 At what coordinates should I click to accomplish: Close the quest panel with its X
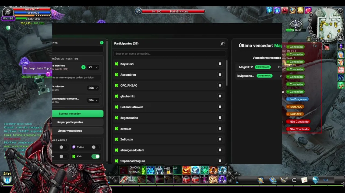pyautogui.click(x=316, y=46)
